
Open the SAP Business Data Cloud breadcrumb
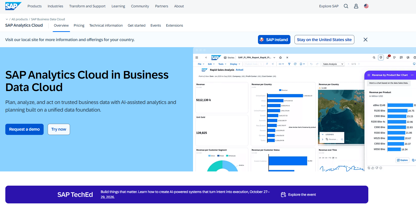point(48,19)
